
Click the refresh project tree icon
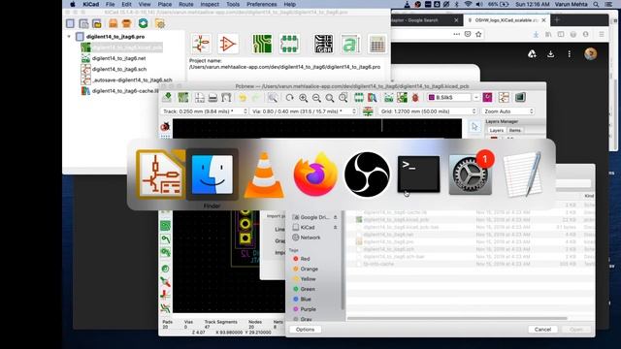143,23
